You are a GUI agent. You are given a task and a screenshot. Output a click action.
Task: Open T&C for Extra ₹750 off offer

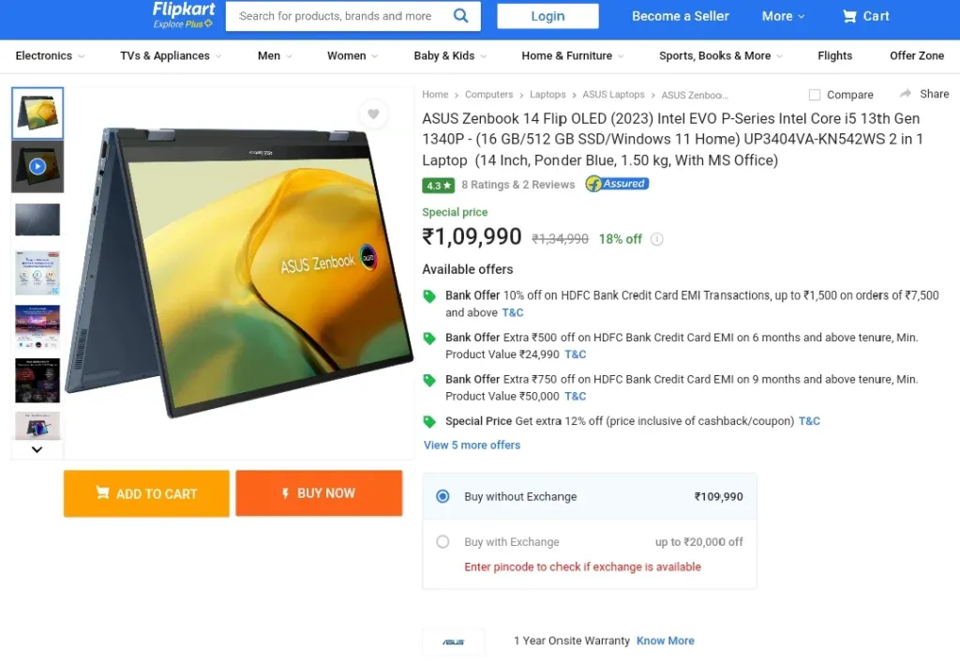[575, 396]
